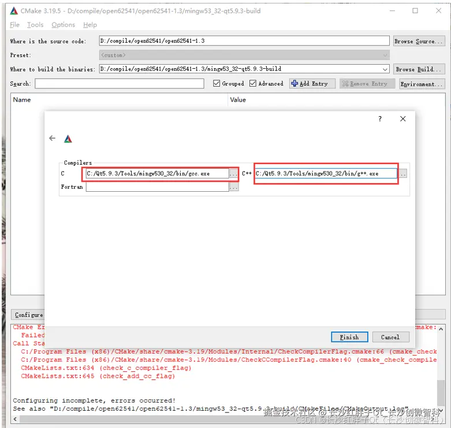The width and height of the screenshot is (451, 428).
Task: Click Browse Source button
Action: click(x=419, y=41)
